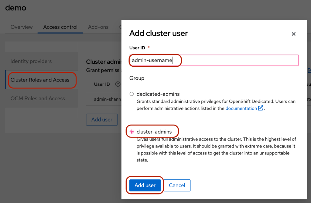Screen dimensions: 311x203
Task: Select the dedicated-admins radio button
Action: pos(132,94)
